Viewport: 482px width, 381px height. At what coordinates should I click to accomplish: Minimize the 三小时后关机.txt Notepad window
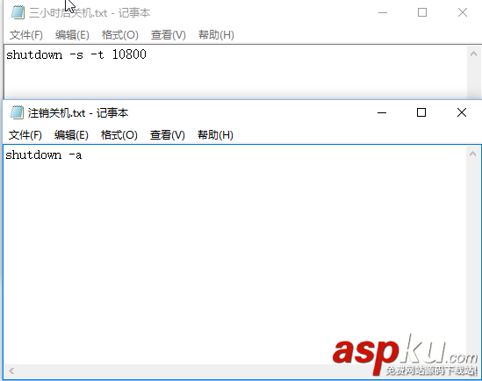383,12
